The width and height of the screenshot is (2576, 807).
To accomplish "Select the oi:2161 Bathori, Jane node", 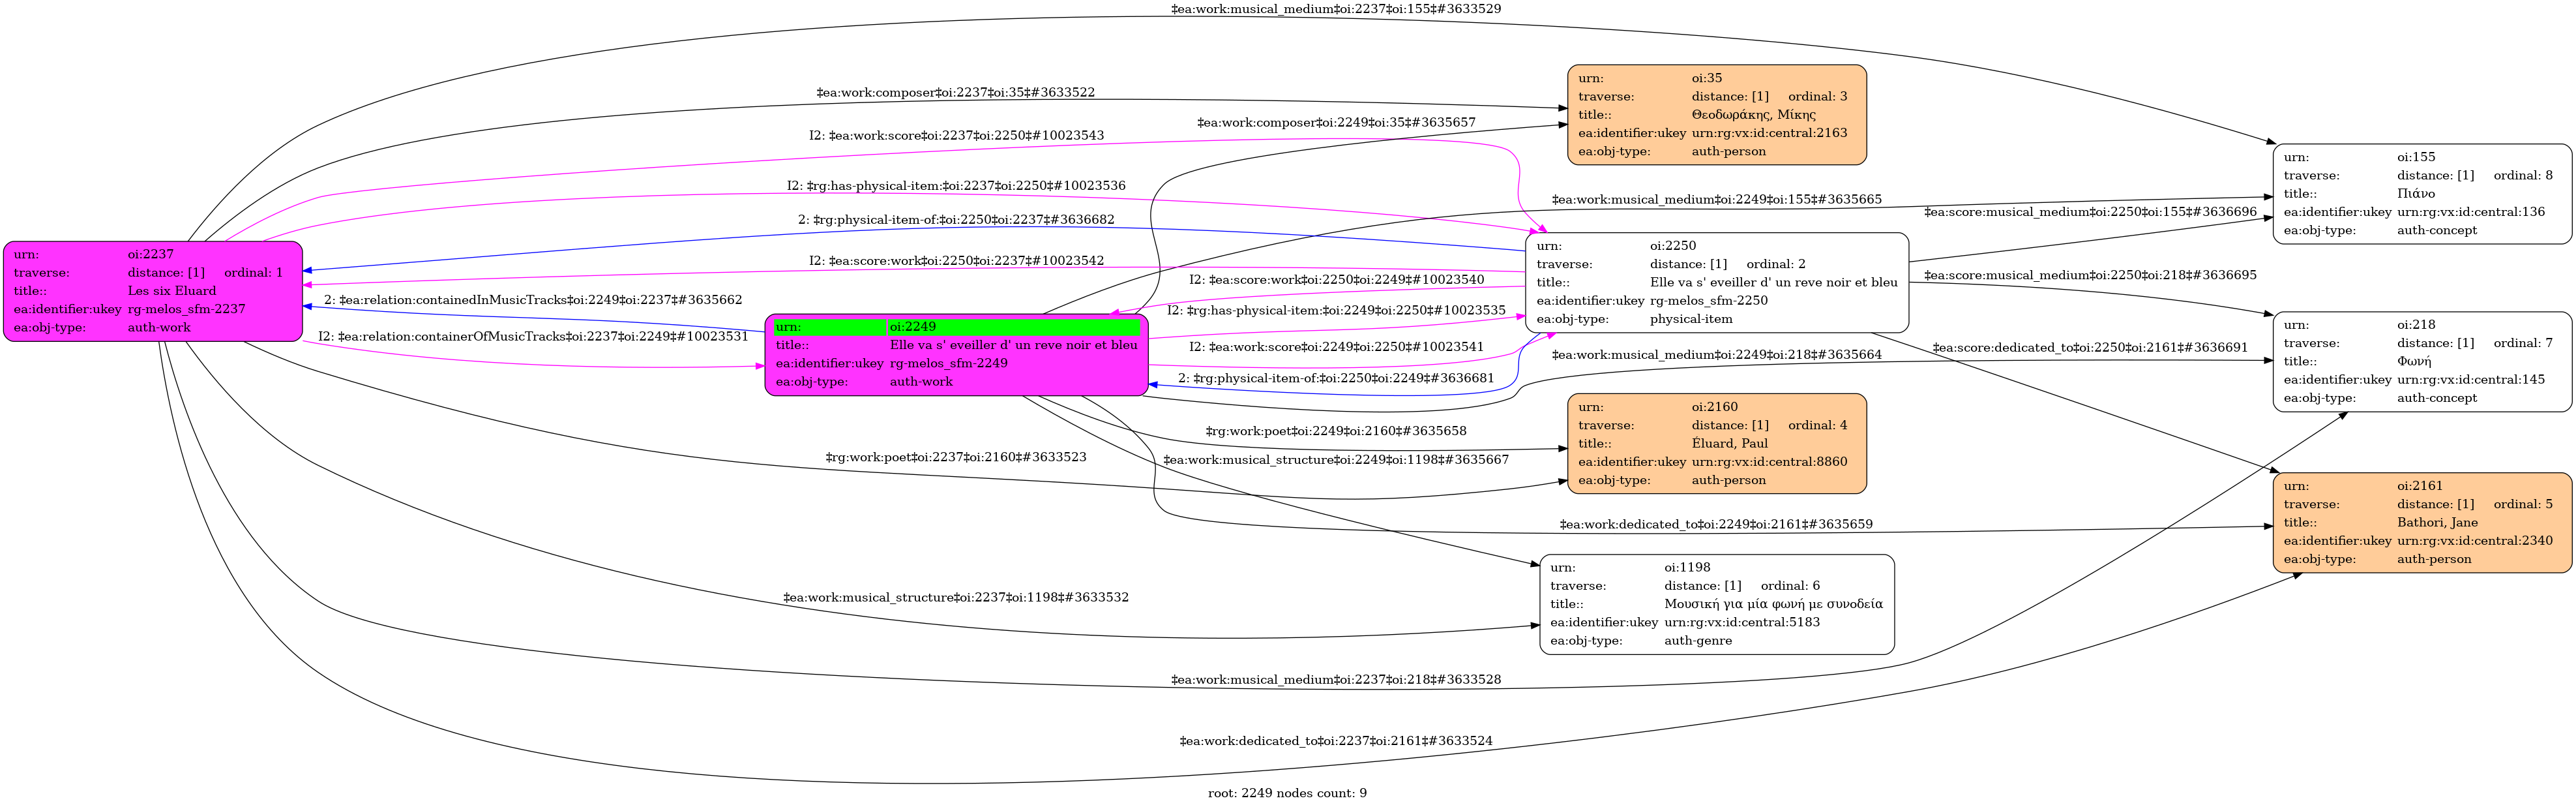I will coord(2421,523).
